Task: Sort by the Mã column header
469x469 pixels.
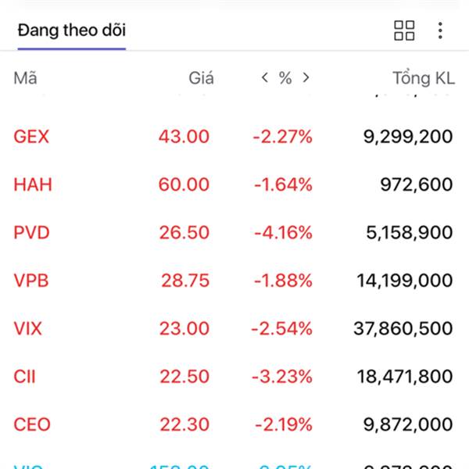Action: tap(25, 78)
